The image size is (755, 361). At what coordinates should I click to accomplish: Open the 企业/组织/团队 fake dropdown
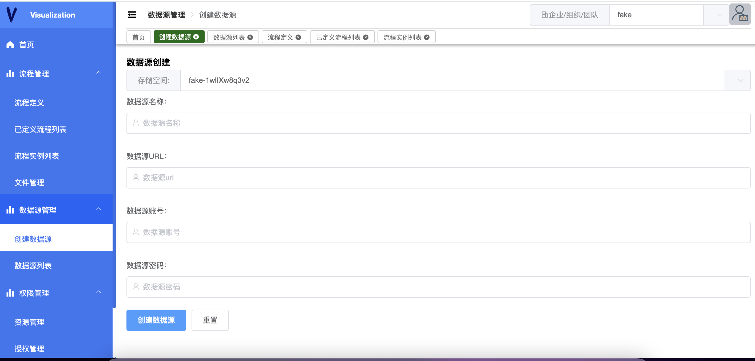(x=719, y=15)
